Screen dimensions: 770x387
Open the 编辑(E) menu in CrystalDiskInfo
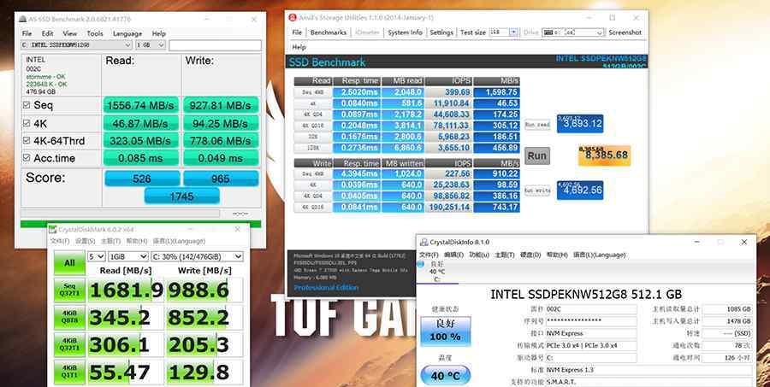(453, 255)
